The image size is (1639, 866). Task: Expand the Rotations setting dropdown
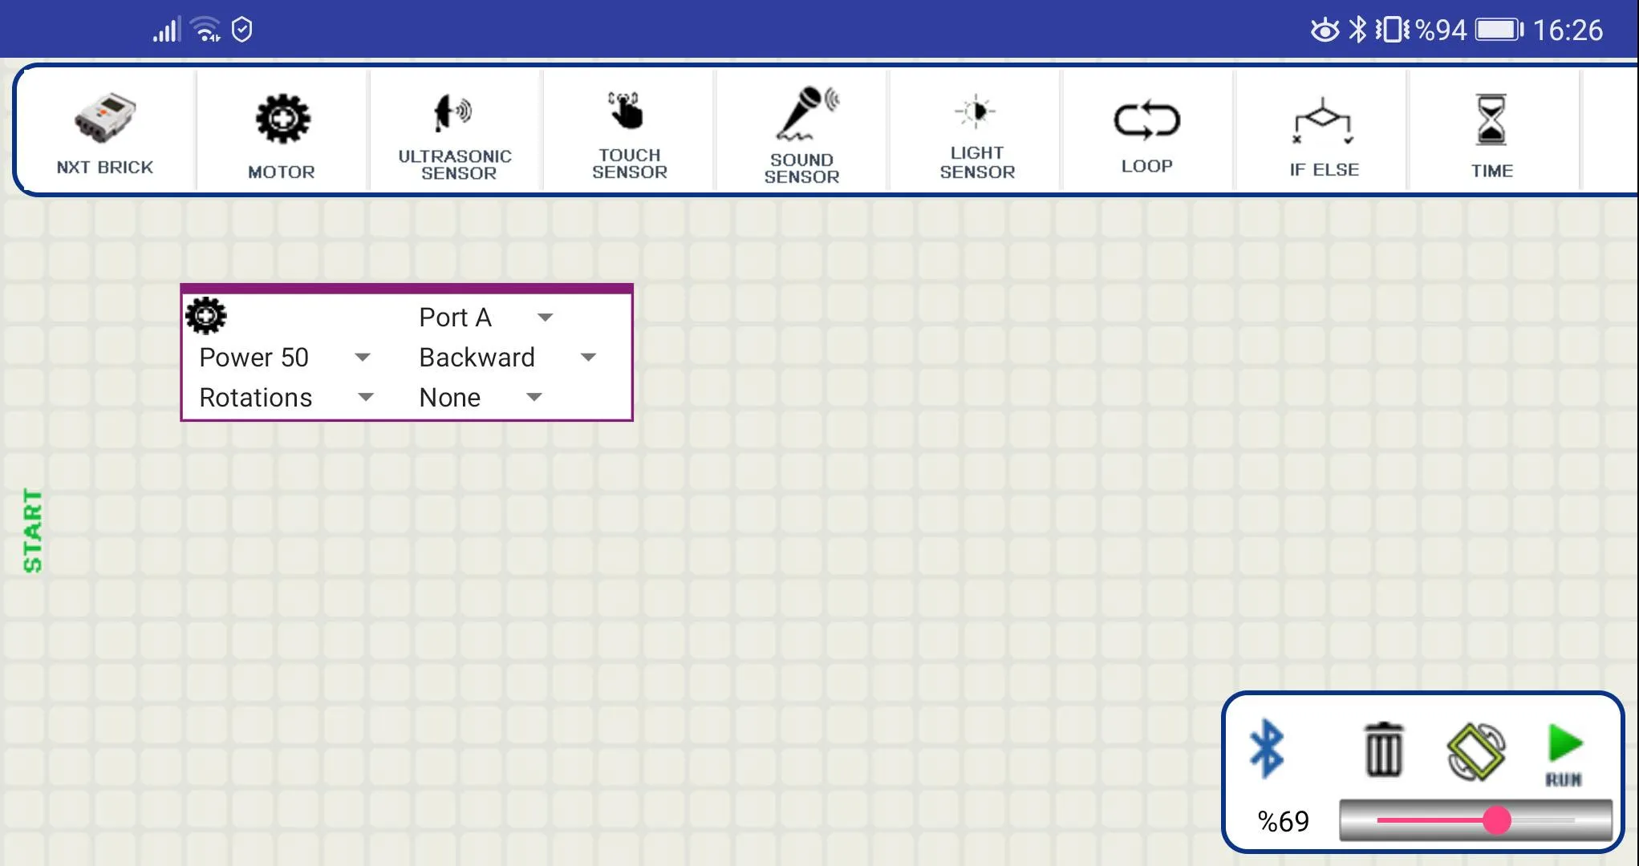pyautogui.click(x=363, y=395)
